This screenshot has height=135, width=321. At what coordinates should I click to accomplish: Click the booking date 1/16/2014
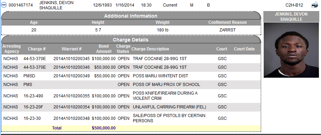(125, 5)
